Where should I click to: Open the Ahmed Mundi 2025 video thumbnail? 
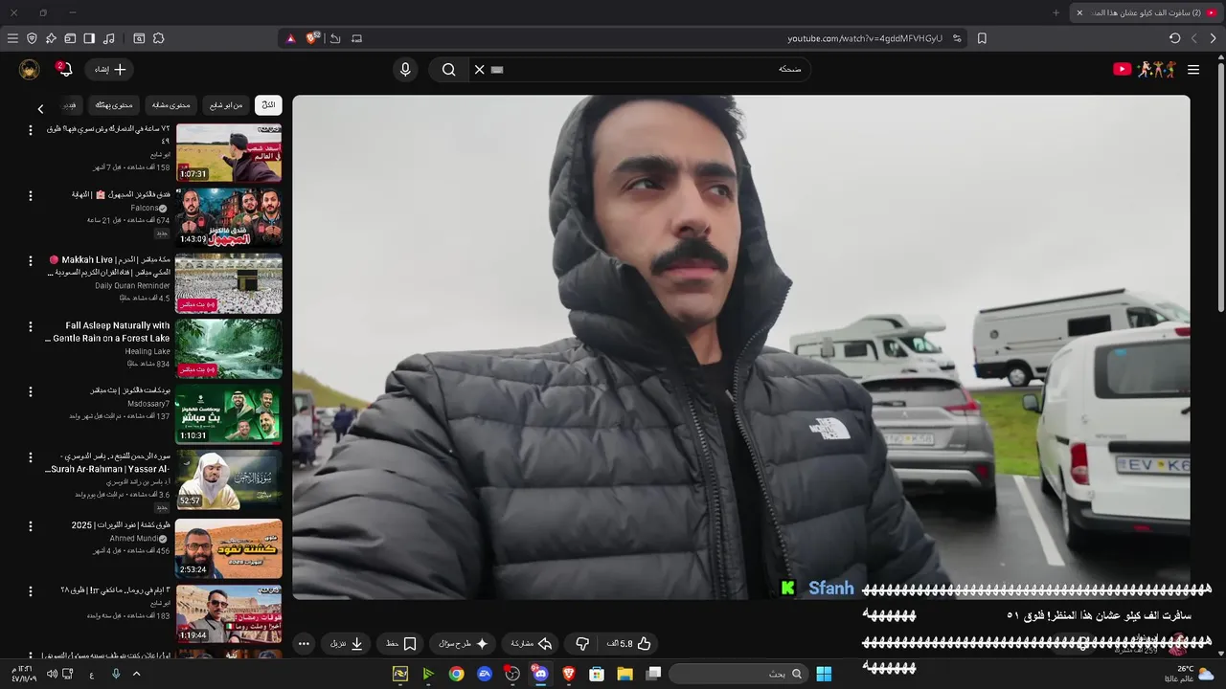click(x=229, y=548)
